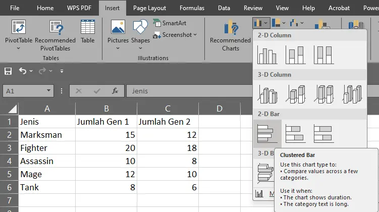Expand the redo history arrow
379x212 pixels.
tap(50, 71)
